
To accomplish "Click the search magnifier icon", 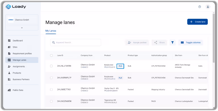I will (x=54, y=42).
